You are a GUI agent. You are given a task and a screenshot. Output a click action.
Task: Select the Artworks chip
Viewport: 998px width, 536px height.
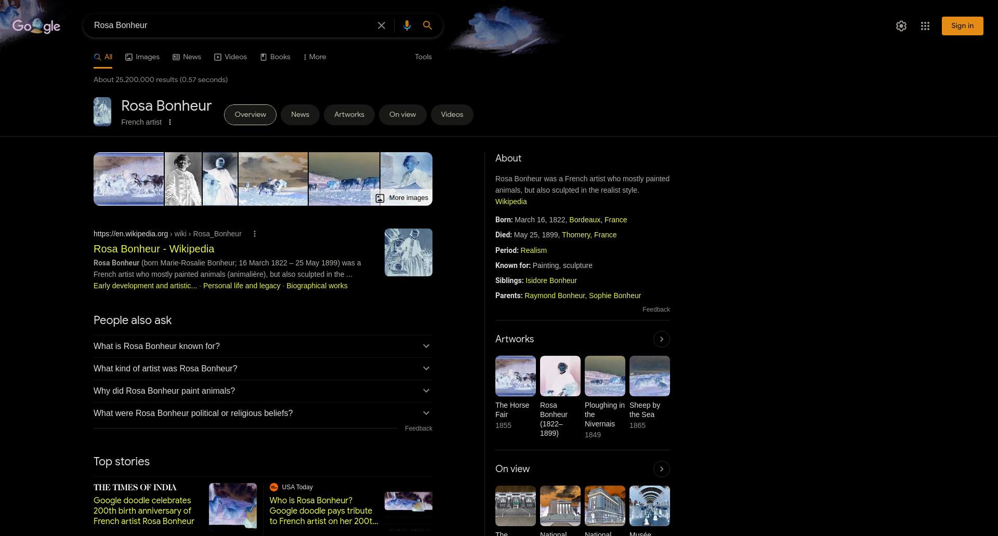click(349, 115)
